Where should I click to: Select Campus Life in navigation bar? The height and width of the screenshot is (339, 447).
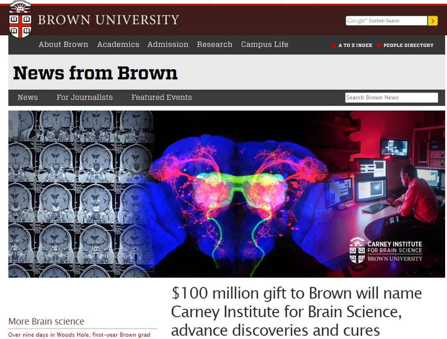tap(264, 45)
